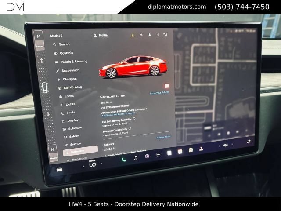The image size is (281, 211).
Task: Open the arcade joystick app
Action: click(201, 149)
